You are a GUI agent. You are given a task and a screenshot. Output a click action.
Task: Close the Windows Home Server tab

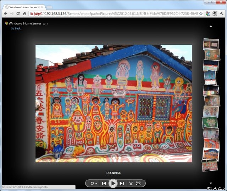42,7
